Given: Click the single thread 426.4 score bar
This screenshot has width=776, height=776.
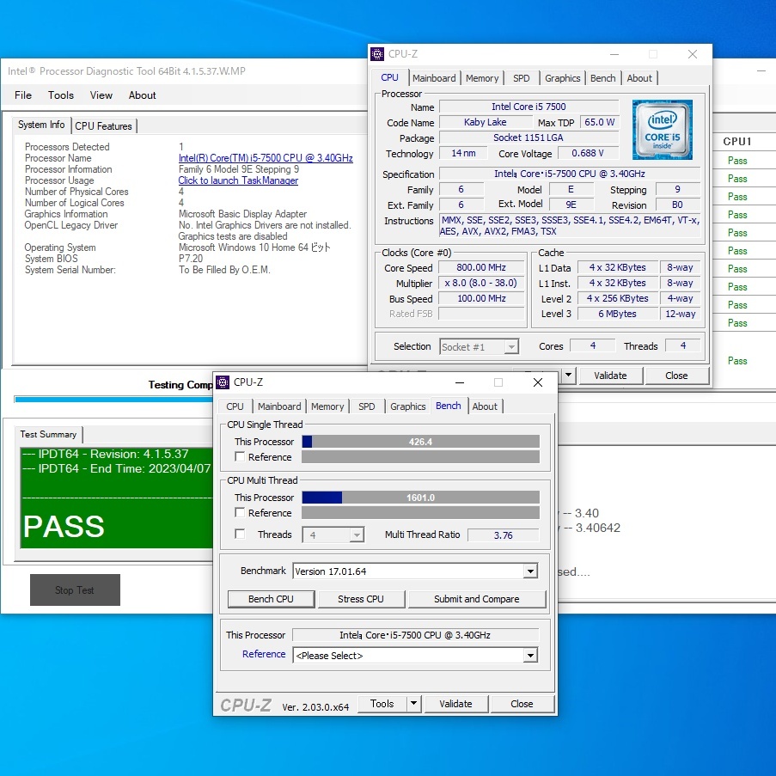Looking at the screenshot, I should [x=421, y=442].
